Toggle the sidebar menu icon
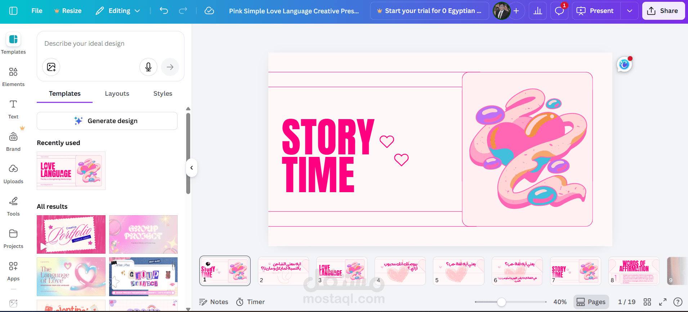This screenshot has height=312, width=688. (x=13, y=11)
